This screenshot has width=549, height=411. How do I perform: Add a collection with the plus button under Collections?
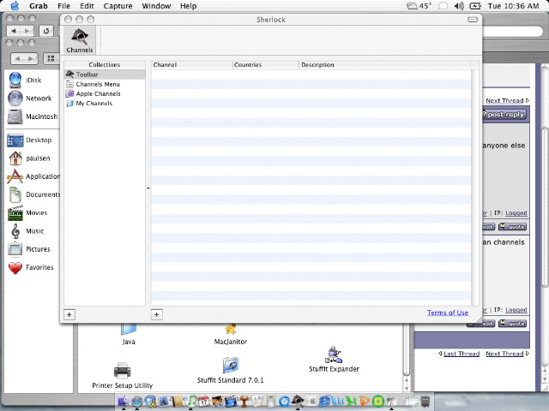(69, 314)
